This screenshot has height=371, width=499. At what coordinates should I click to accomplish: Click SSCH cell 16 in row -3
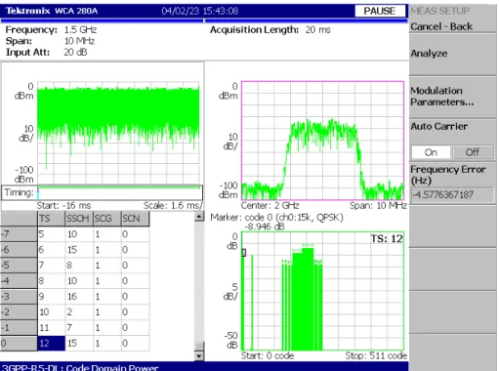pos(79,297)
